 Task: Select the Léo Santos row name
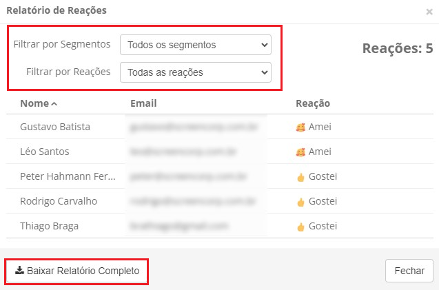(x=45, y=152)
